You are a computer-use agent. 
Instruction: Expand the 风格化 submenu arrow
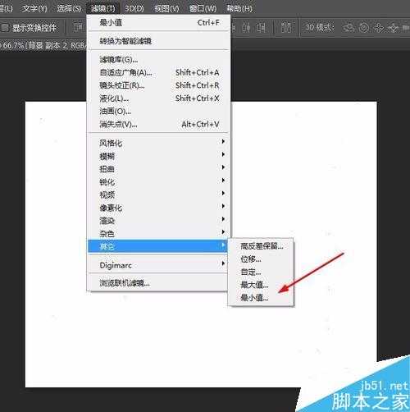pos(223,141)
